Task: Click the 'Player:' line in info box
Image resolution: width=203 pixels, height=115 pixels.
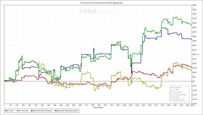Action: point(176,87)
